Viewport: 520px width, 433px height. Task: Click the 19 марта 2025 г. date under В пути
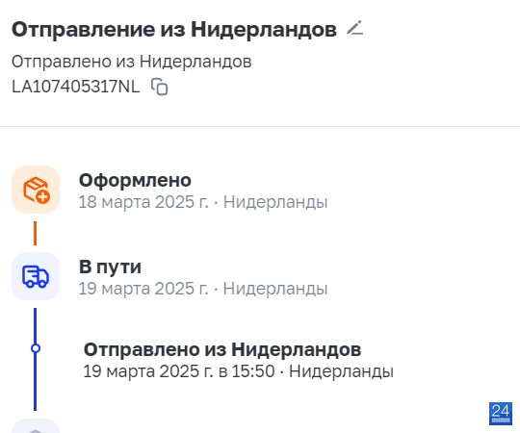143,289
